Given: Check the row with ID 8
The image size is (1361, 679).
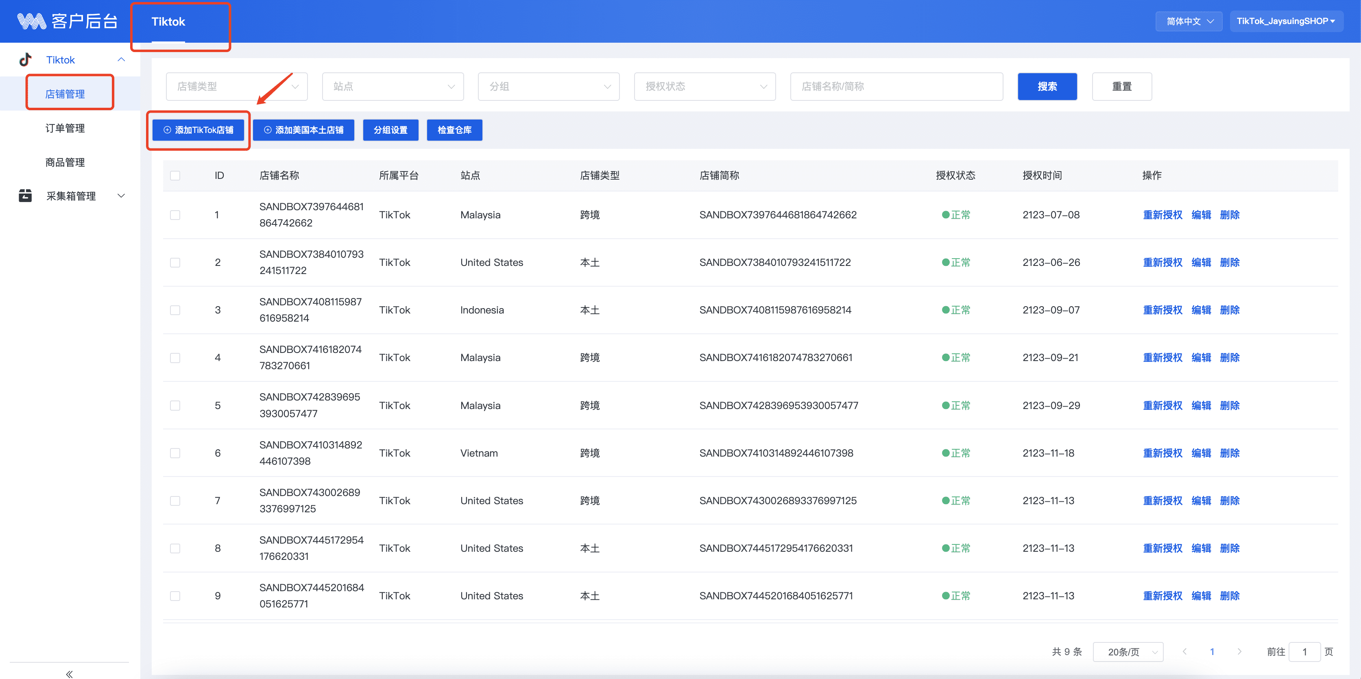Looking at the screenshot, I should 175,548.
